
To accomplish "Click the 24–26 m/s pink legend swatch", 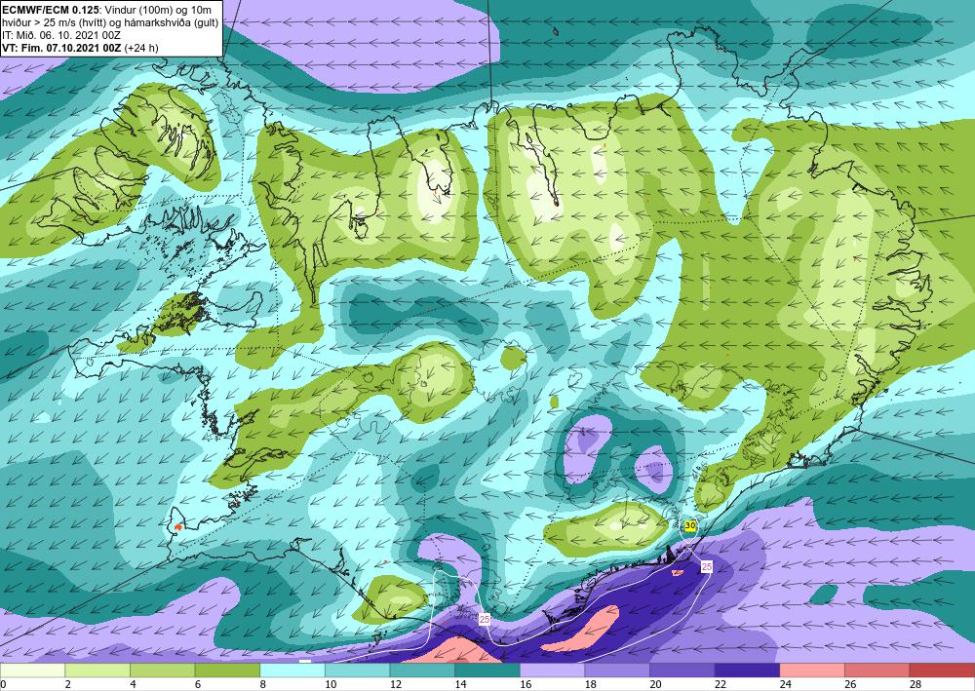I will pyautogui.click(x=812, y=671).
